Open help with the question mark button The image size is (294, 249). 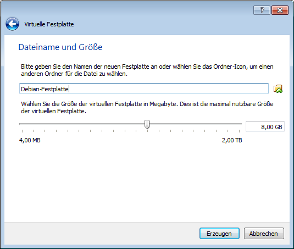(262, 10)
